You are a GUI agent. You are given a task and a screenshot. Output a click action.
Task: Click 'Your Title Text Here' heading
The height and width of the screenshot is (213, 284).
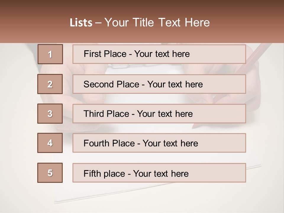click(157, 22)
